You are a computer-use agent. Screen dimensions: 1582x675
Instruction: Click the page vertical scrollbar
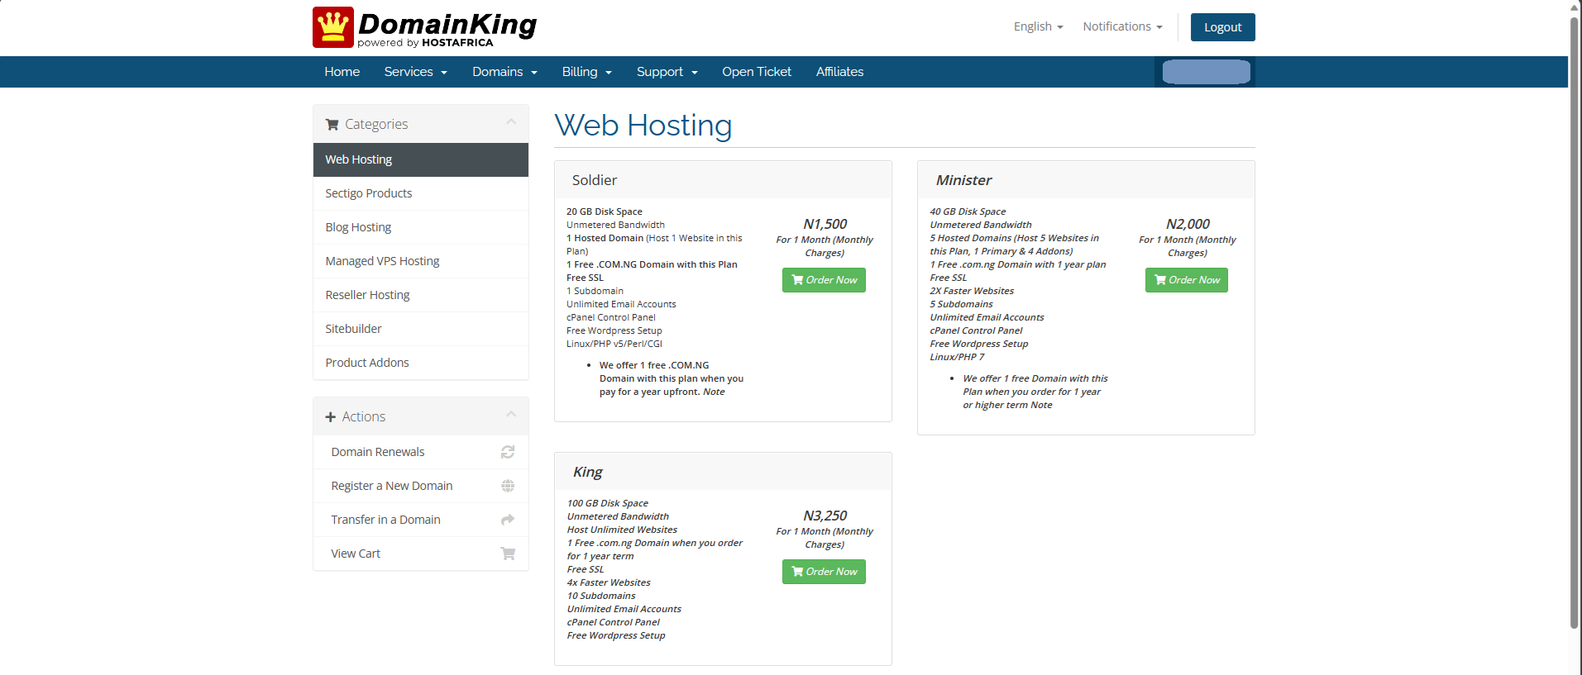coord(1575,322)
